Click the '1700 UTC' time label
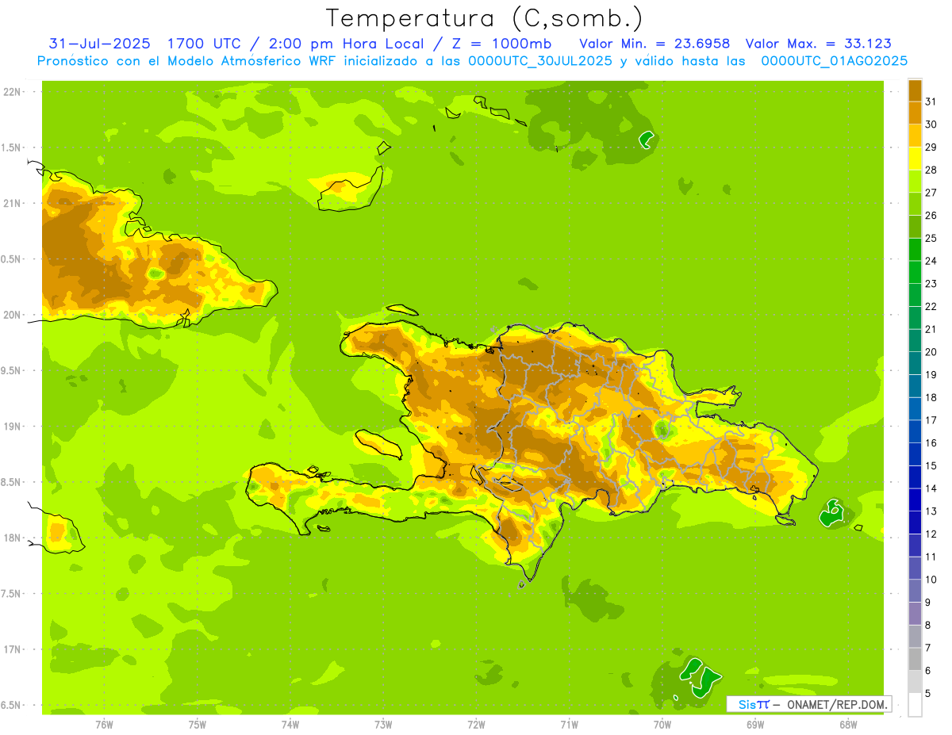Image resolution: width=952 pixels, height=735 pixels. (x=205, y=44)
